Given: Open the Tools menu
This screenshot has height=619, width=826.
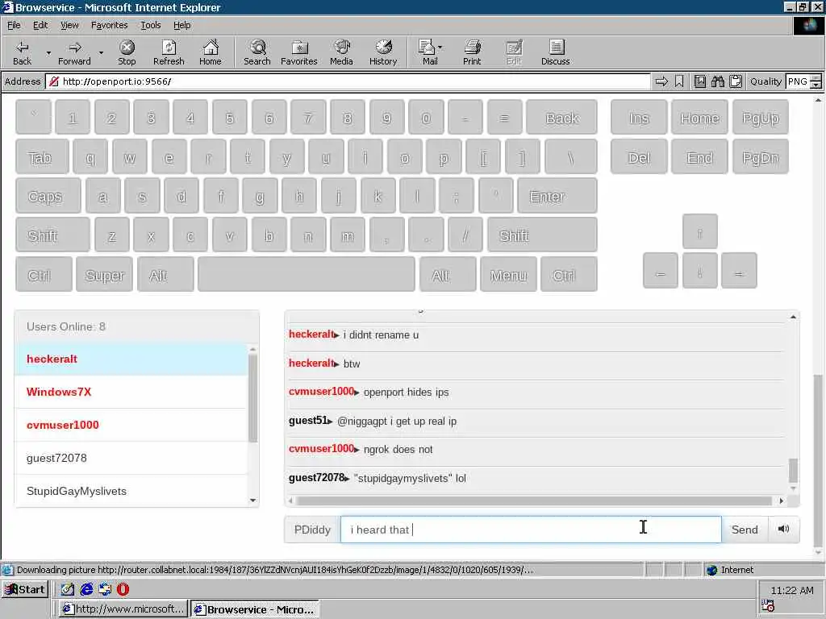Looking at the screenshot, I should pyautogui.click(x=151, y=25).
